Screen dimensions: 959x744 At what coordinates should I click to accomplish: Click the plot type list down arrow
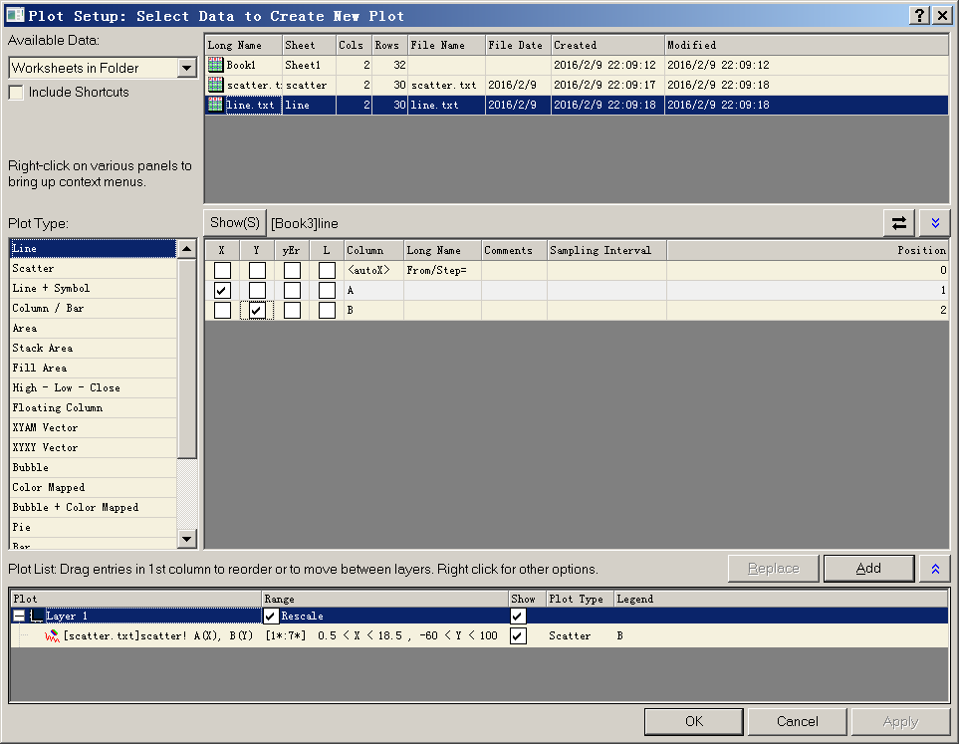(x=186, y=539)
